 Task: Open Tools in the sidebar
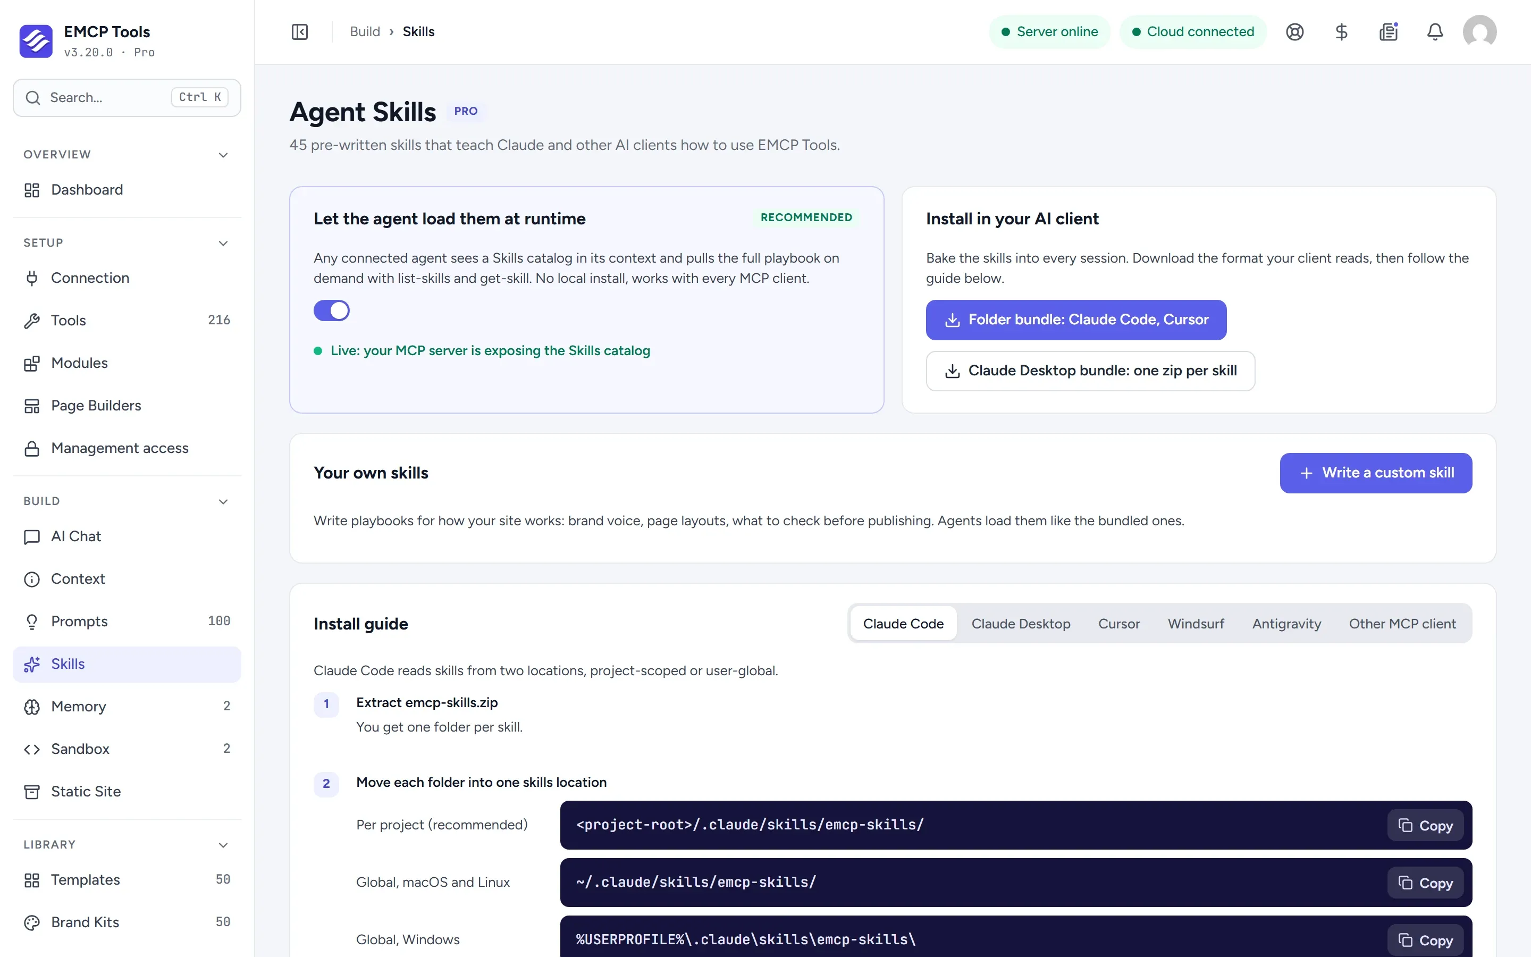click(127, 320)
